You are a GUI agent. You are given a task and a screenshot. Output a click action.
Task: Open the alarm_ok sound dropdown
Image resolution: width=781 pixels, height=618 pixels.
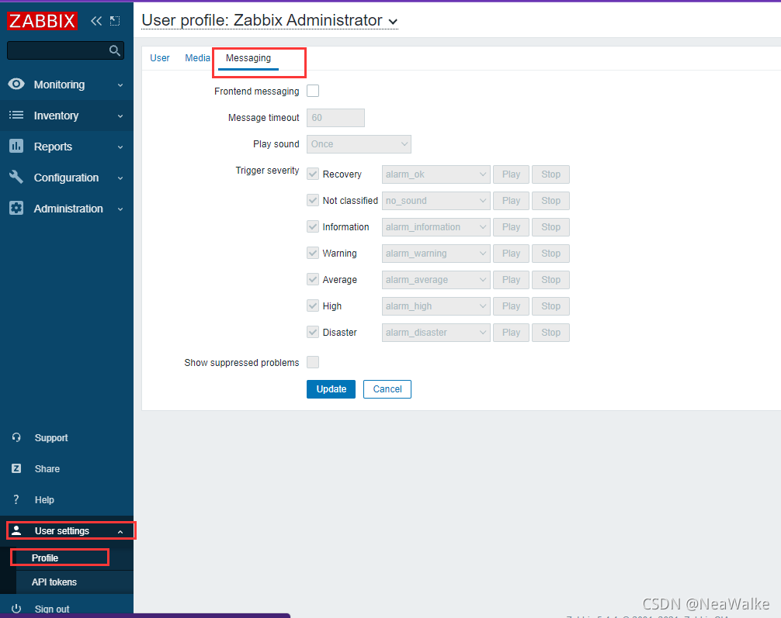(x=436, y=174)
